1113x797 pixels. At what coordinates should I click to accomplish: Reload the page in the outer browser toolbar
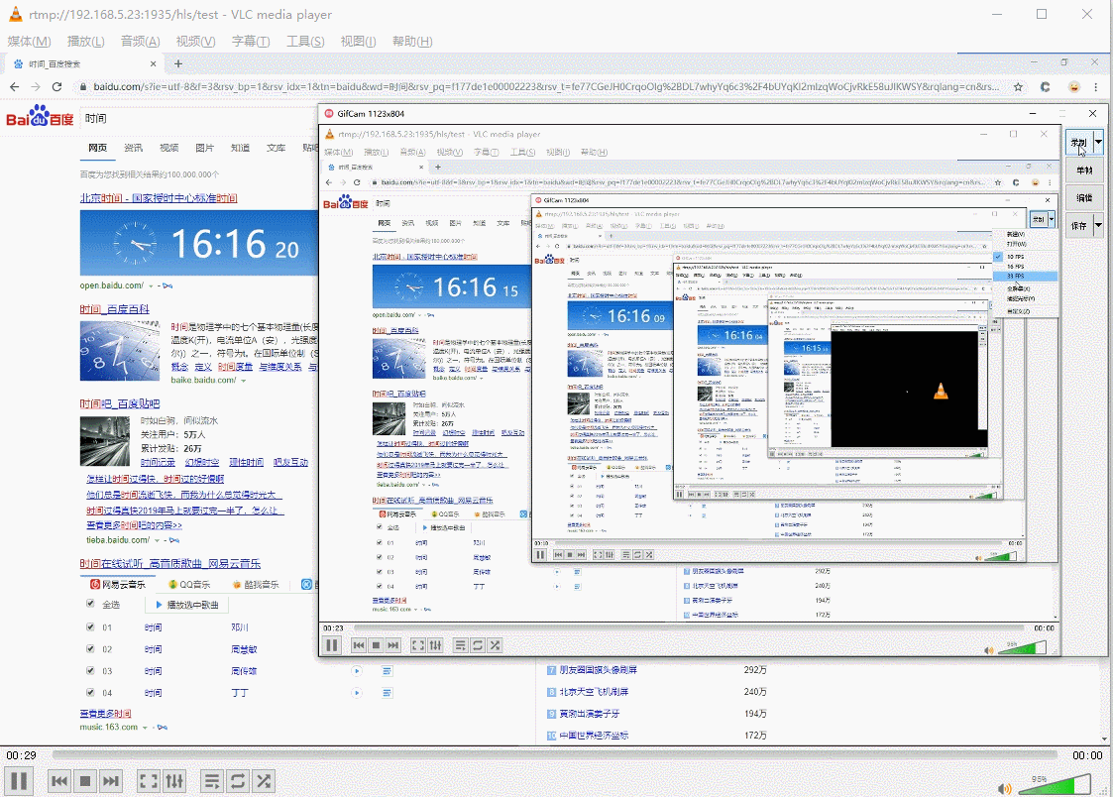(56, 86)
